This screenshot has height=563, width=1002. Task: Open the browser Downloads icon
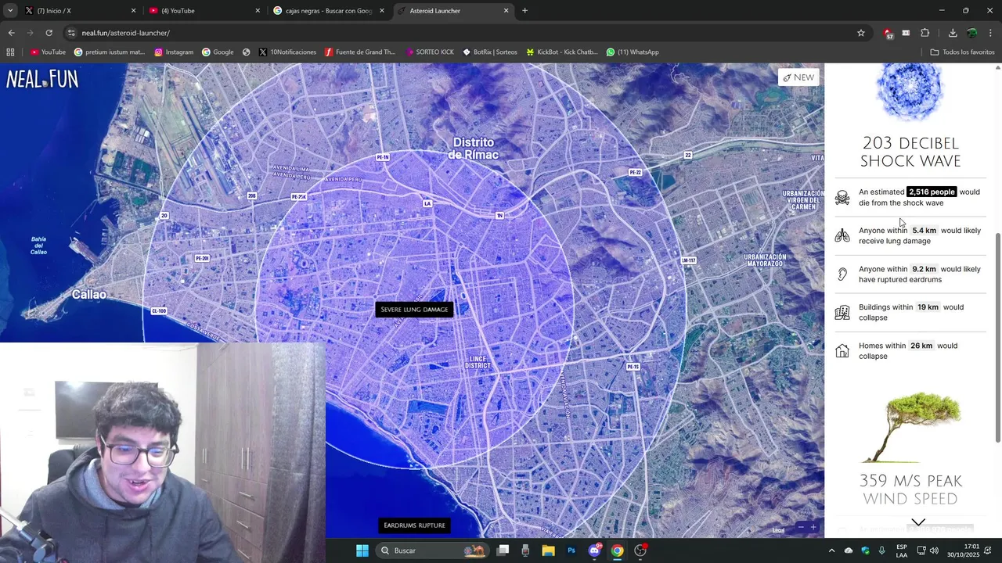[953, 33]
